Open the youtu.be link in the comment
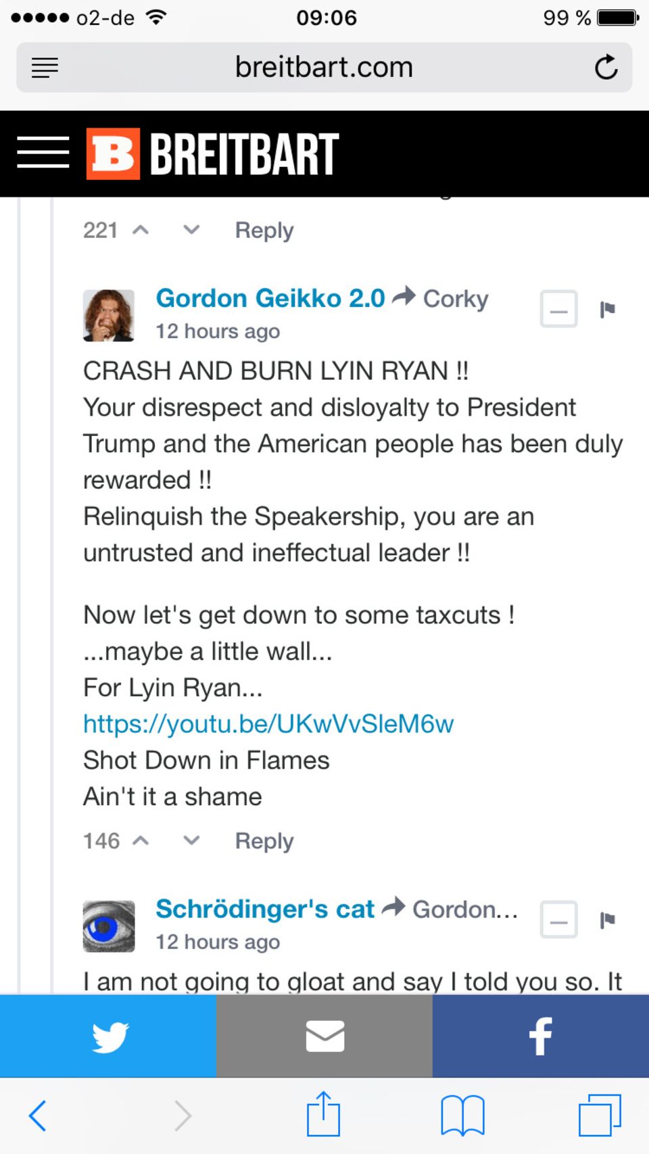The height and width of the screenshot is (1154, 649). (268, 724)
